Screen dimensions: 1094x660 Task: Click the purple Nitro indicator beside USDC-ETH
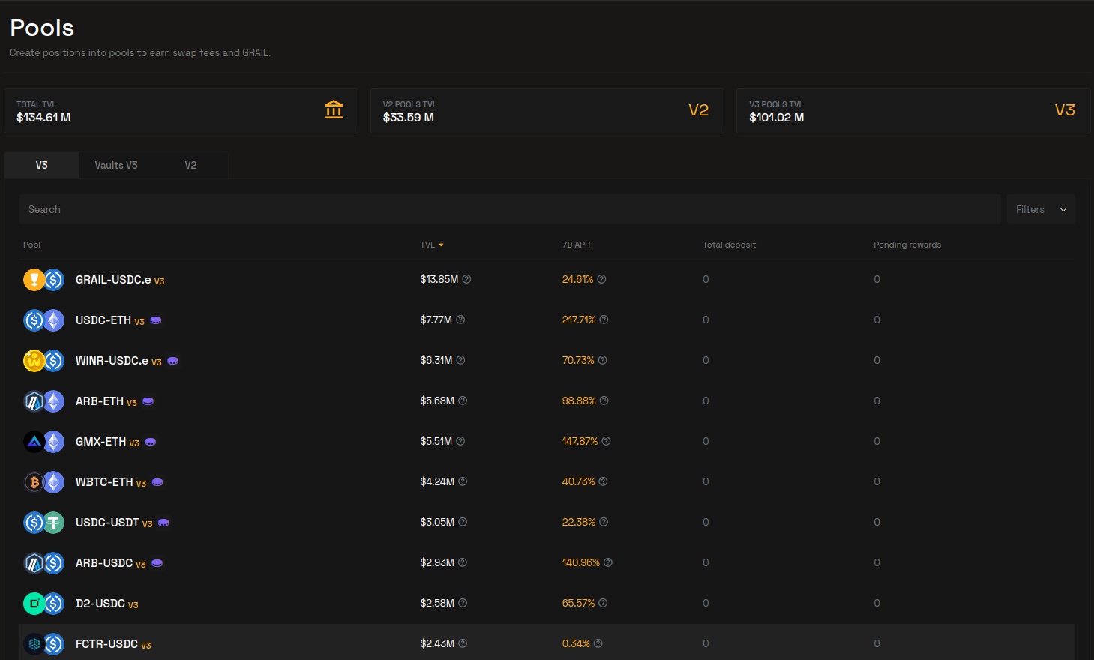(x=154, y=319)
